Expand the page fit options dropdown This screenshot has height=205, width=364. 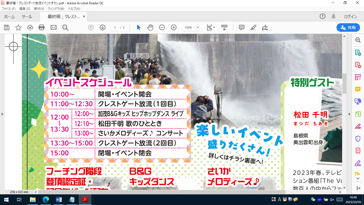pos(214,27)
